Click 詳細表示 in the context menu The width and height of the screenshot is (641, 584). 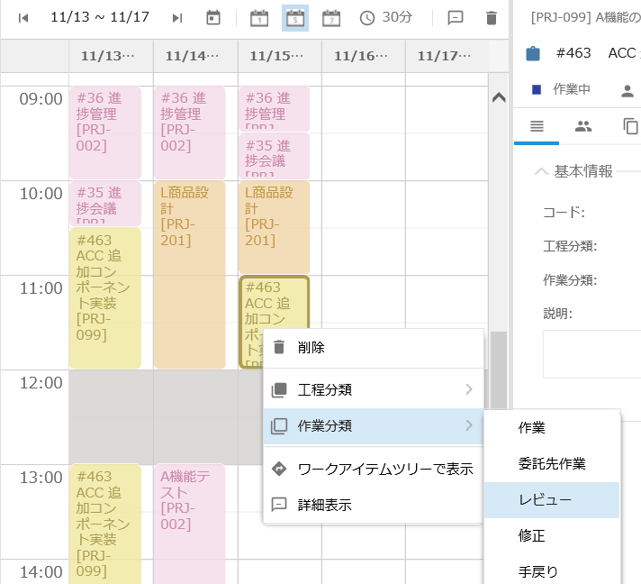pyautogui.click(x=324, y=505)
